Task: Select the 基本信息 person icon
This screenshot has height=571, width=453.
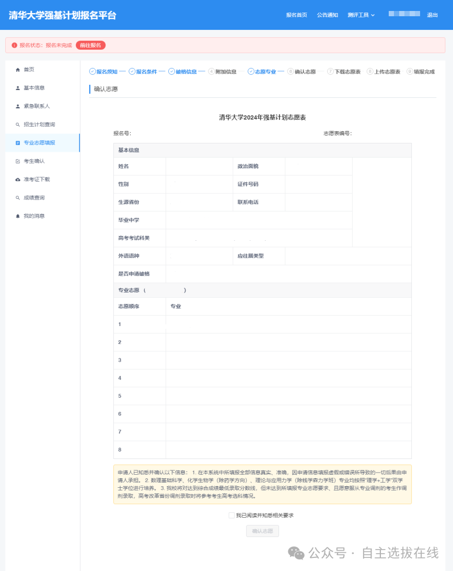Action: [x=19, y=87]
